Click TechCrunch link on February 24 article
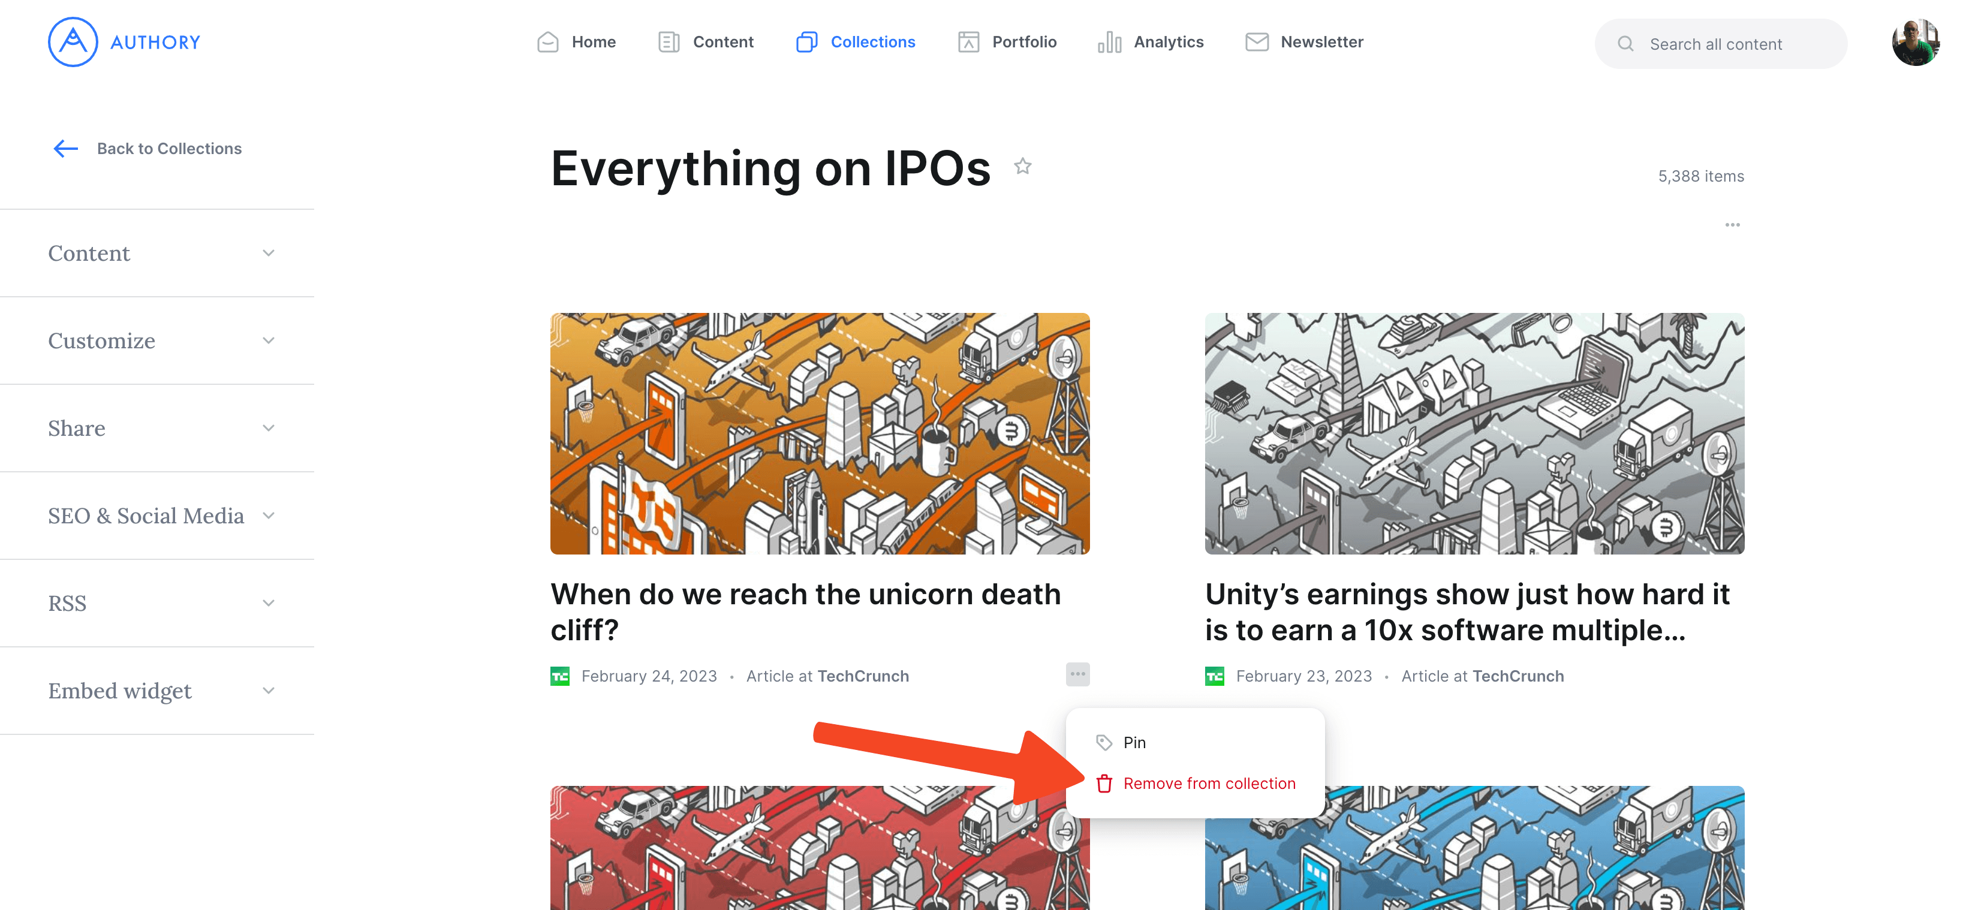 coord(863,677)
